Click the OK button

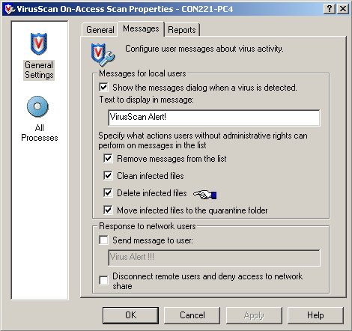[x=130, y=315]
